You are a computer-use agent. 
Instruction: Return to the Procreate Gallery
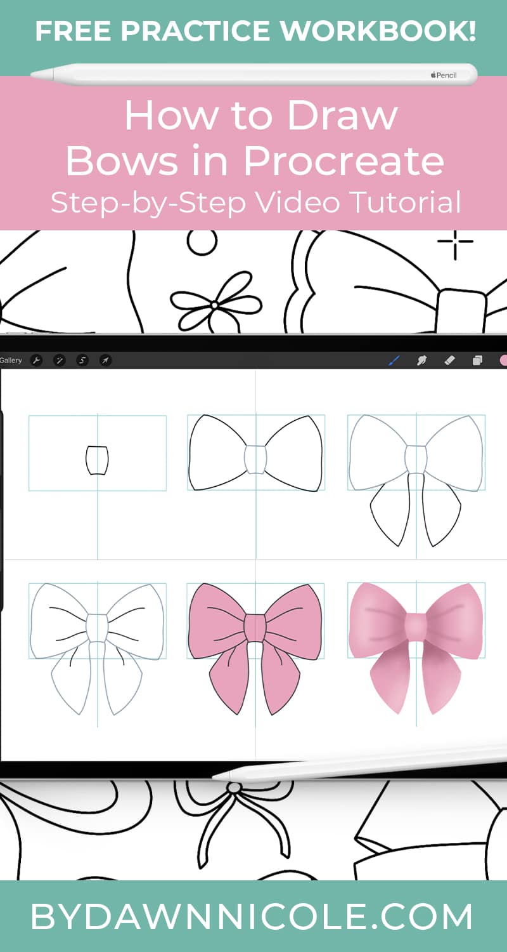(x=10, y=359)
